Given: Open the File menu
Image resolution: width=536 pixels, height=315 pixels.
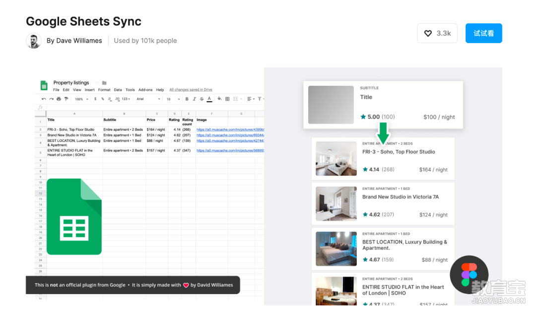Looking at the screenshot, I should (x=56, y=90).
